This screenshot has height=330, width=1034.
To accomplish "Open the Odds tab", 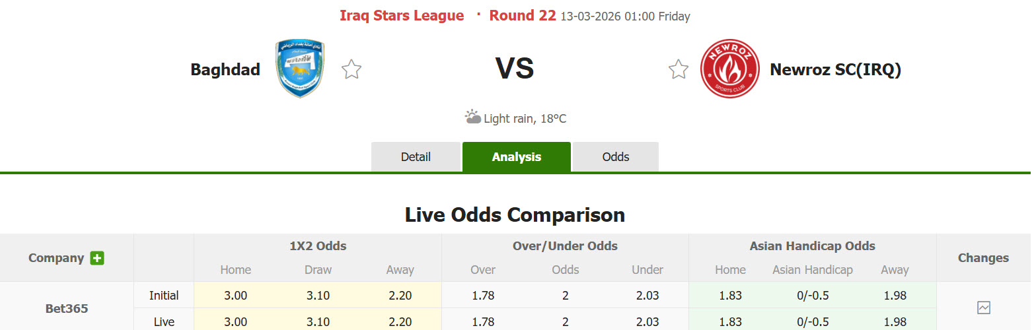I will [x=615, y=157].
